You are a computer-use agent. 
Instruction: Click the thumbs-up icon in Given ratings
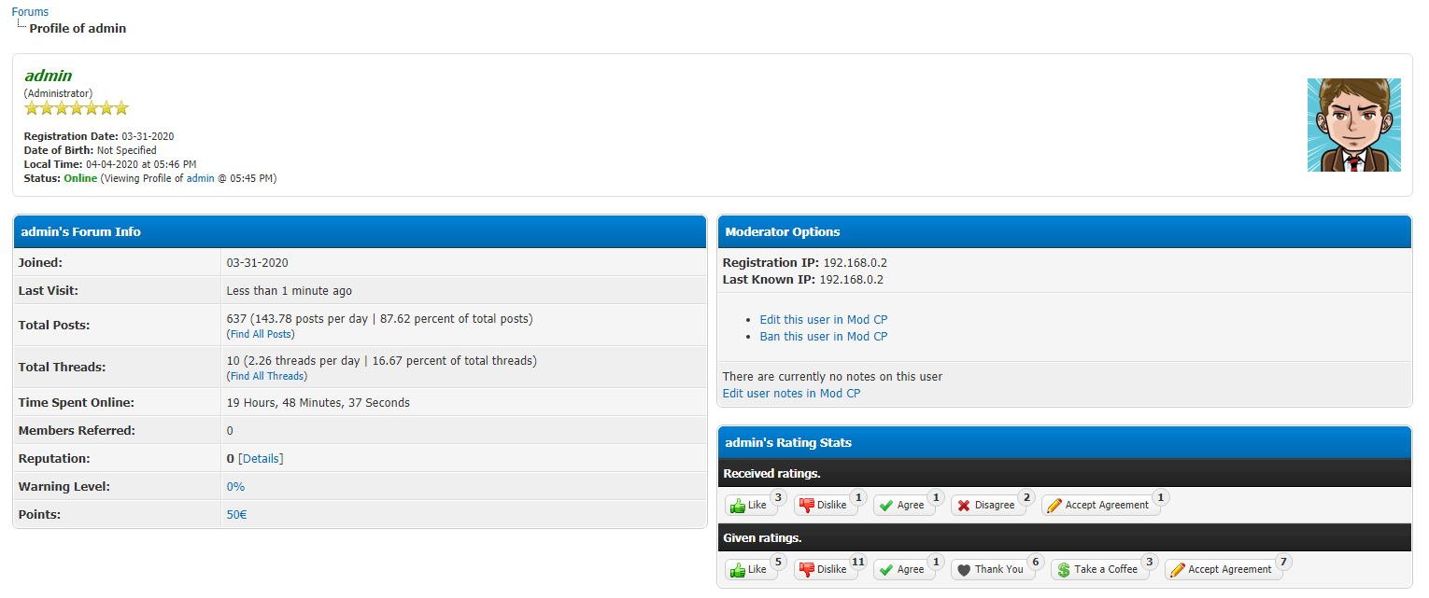click(x=738, y=570)
